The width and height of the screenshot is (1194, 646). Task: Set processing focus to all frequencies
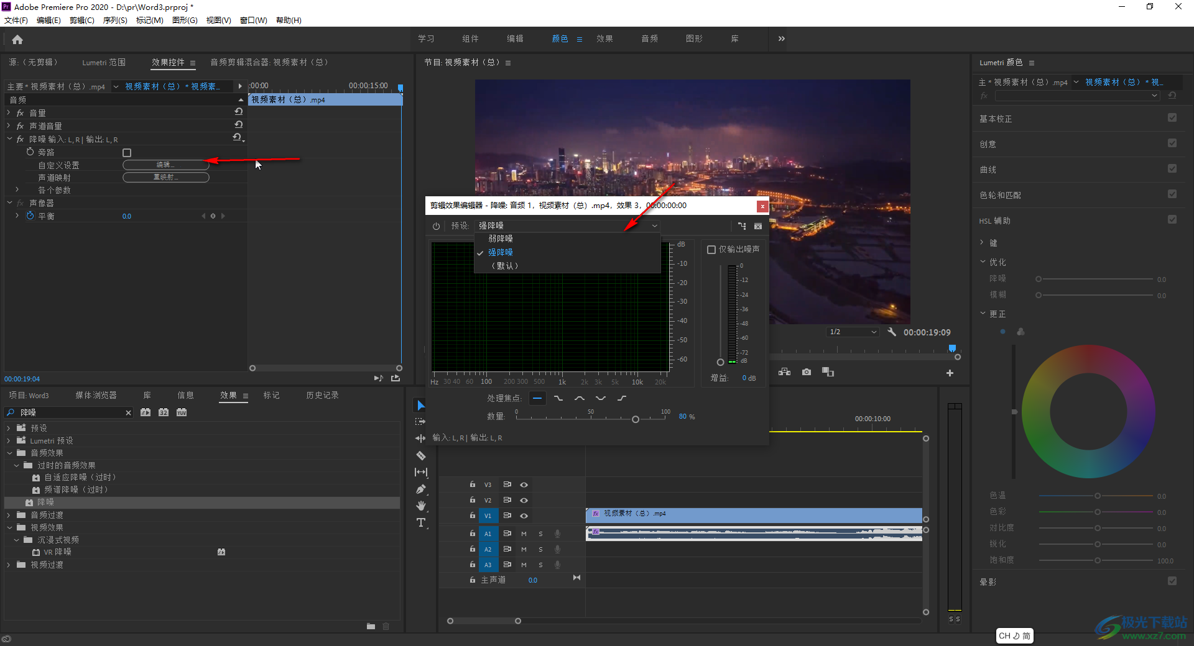(538, 398)
